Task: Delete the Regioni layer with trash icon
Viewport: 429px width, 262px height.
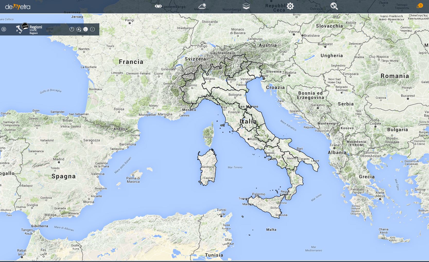Action: coord(4,29)
